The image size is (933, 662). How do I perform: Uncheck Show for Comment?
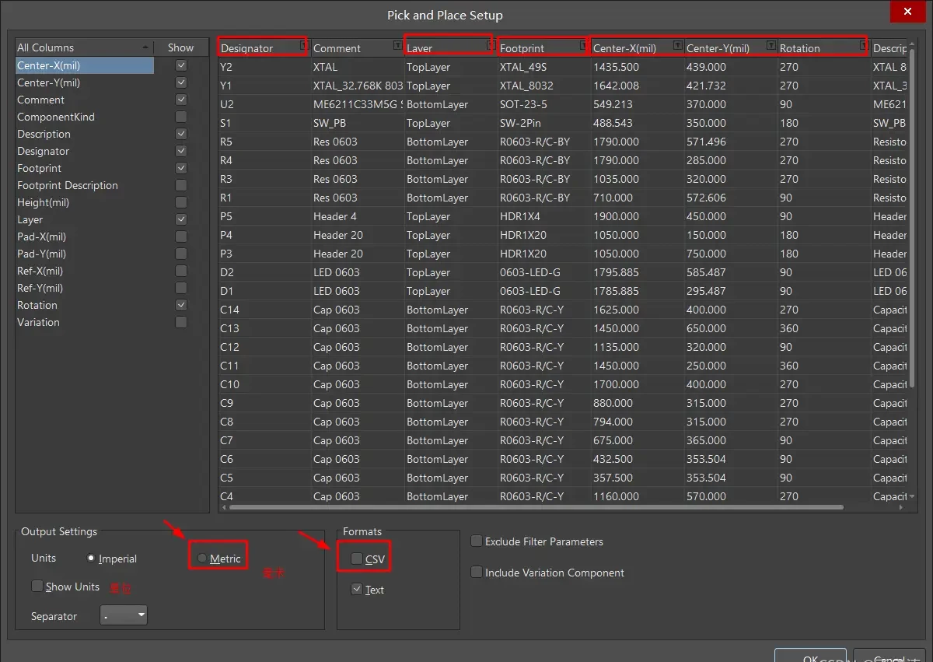coord(181,100)
